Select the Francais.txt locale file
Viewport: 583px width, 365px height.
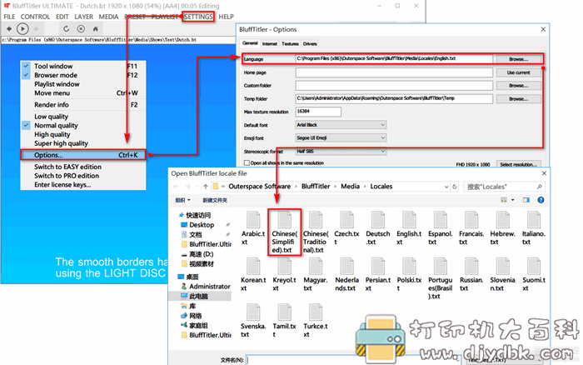[x=471, y=228]
